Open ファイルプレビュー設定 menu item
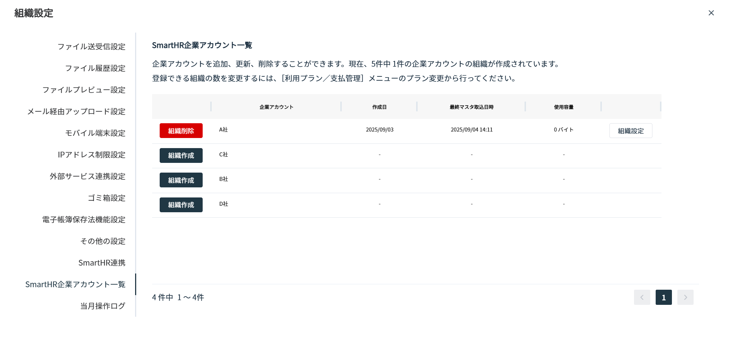The image size is (729, 347). pos(84,90)
